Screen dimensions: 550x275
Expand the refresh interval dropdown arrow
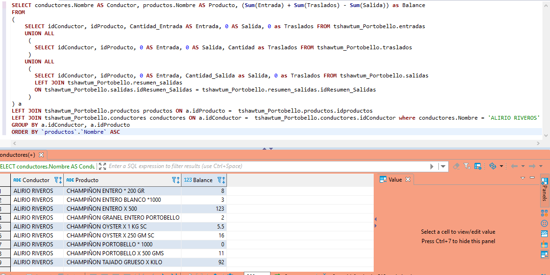click(501, 166)
